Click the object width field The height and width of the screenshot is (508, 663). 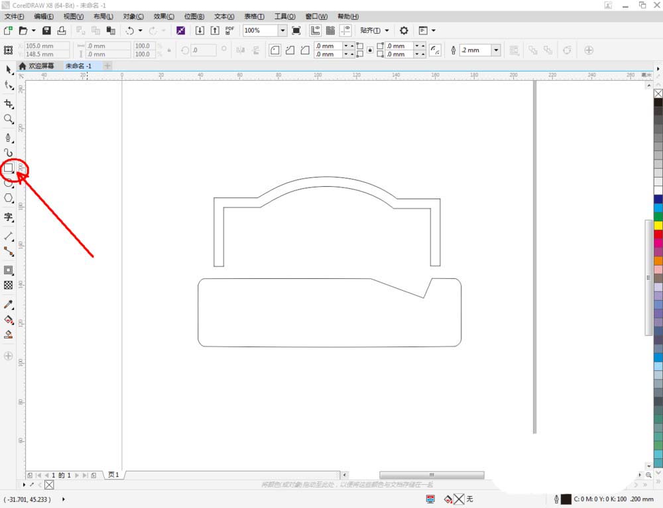tap(108, 46)
